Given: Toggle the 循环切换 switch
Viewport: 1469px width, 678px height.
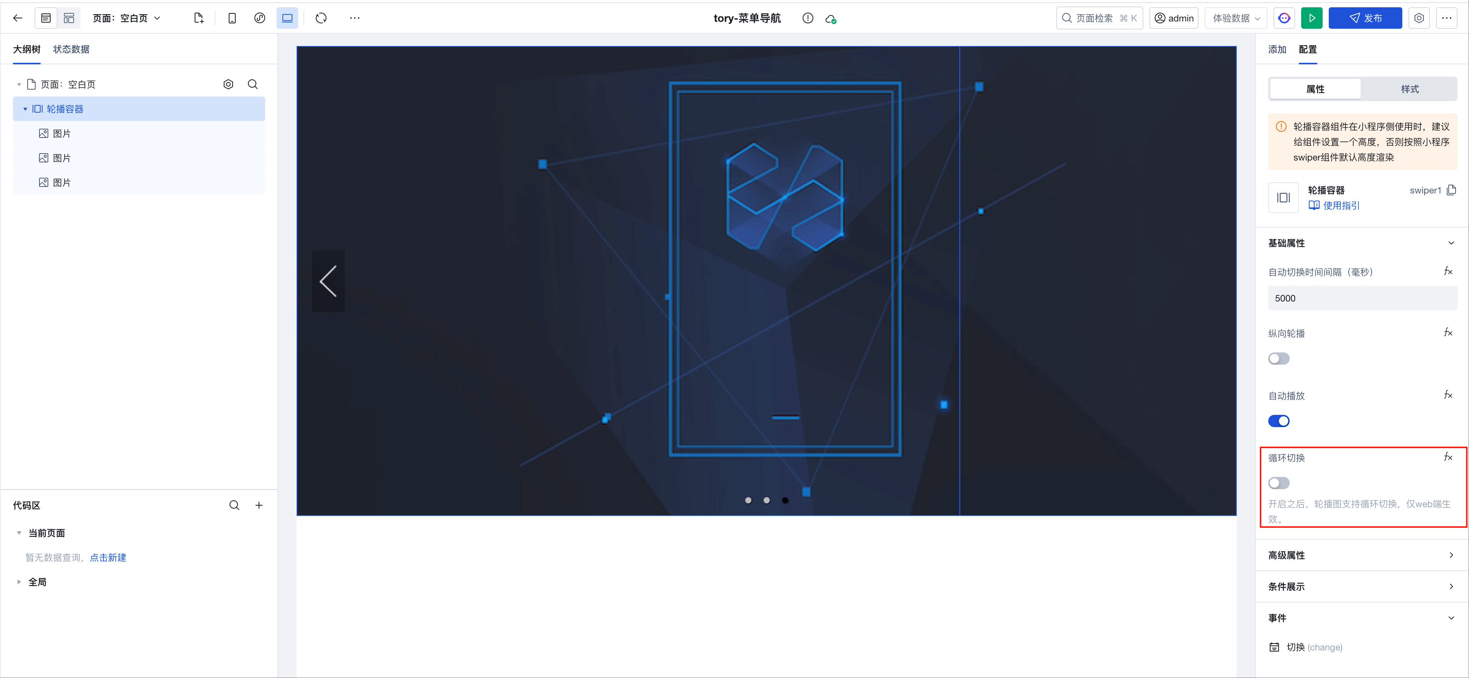Looking at the screenshot, I should (x=1279, y=483).
